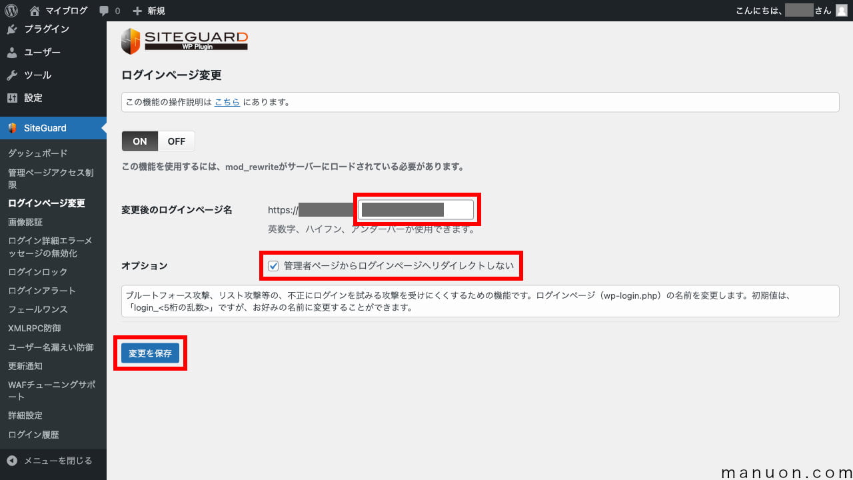This screenshot has height=480, width=853.
Task: Click the login page name input field
Action: 415,210
